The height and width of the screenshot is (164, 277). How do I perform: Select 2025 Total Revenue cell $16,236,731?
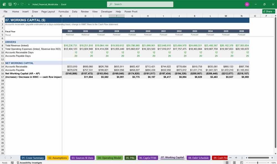[x=70, y=46]
